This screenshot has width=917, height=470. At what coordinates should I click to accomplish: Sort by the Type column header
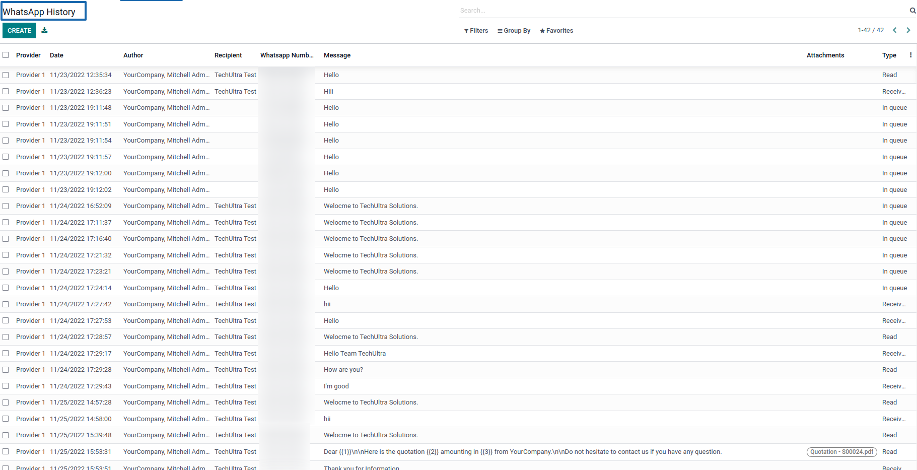889,55
